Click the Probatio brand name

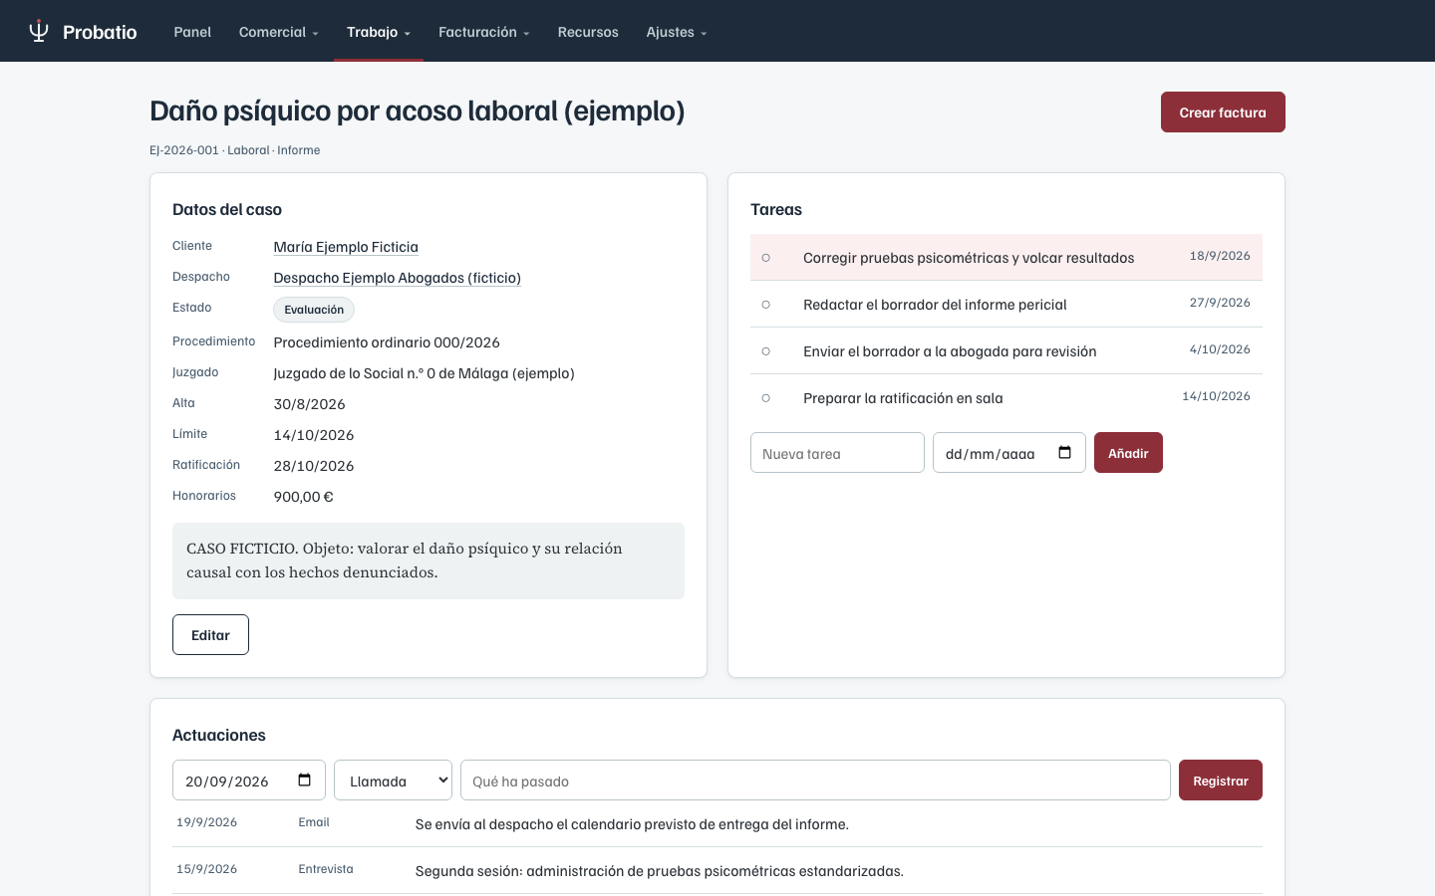tap(100, 32)
